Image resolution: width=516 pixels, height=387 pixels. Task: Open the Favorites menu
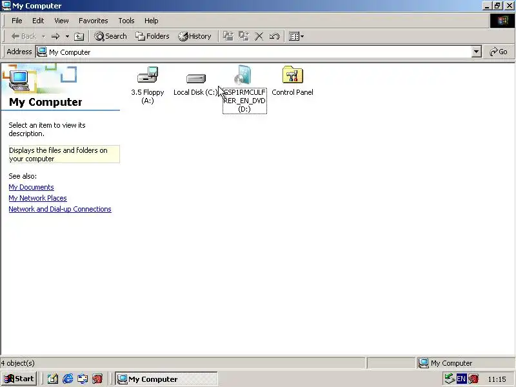click(93, 21)
